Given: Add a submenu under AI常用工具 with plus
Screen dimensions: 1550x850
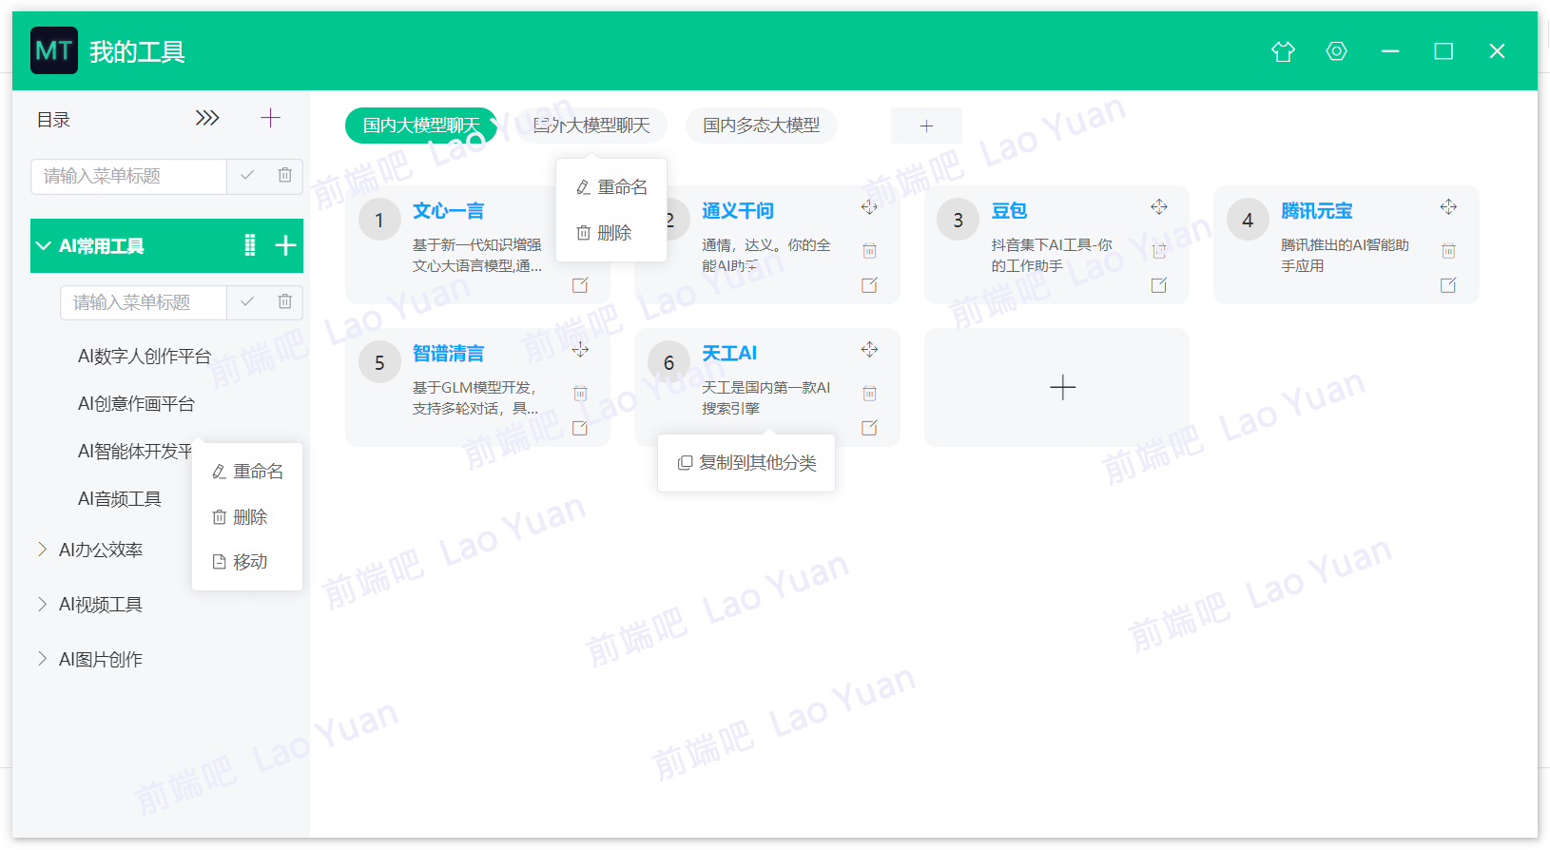Looking at the screenshot, I should click(x=285, y=245).
